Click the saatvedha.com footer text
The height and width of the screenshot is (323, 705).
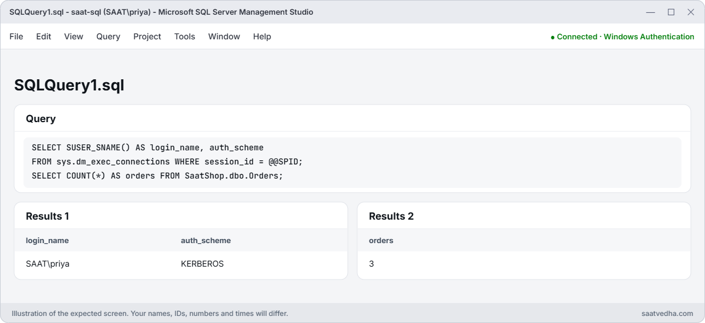pos(667,314)
